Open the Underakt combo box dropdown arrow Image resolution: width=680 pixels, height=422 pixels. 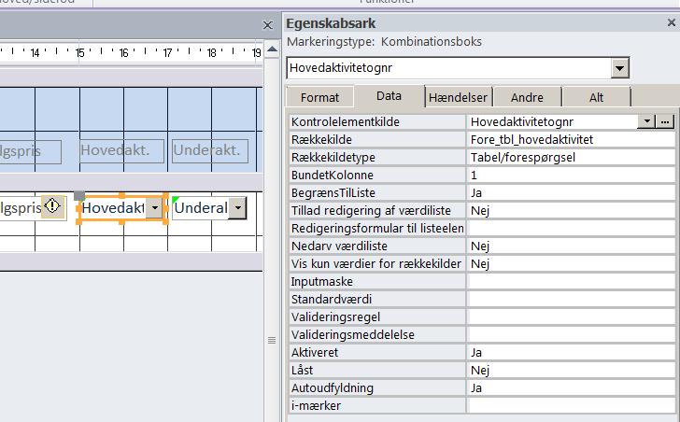(x=237, y=208)
